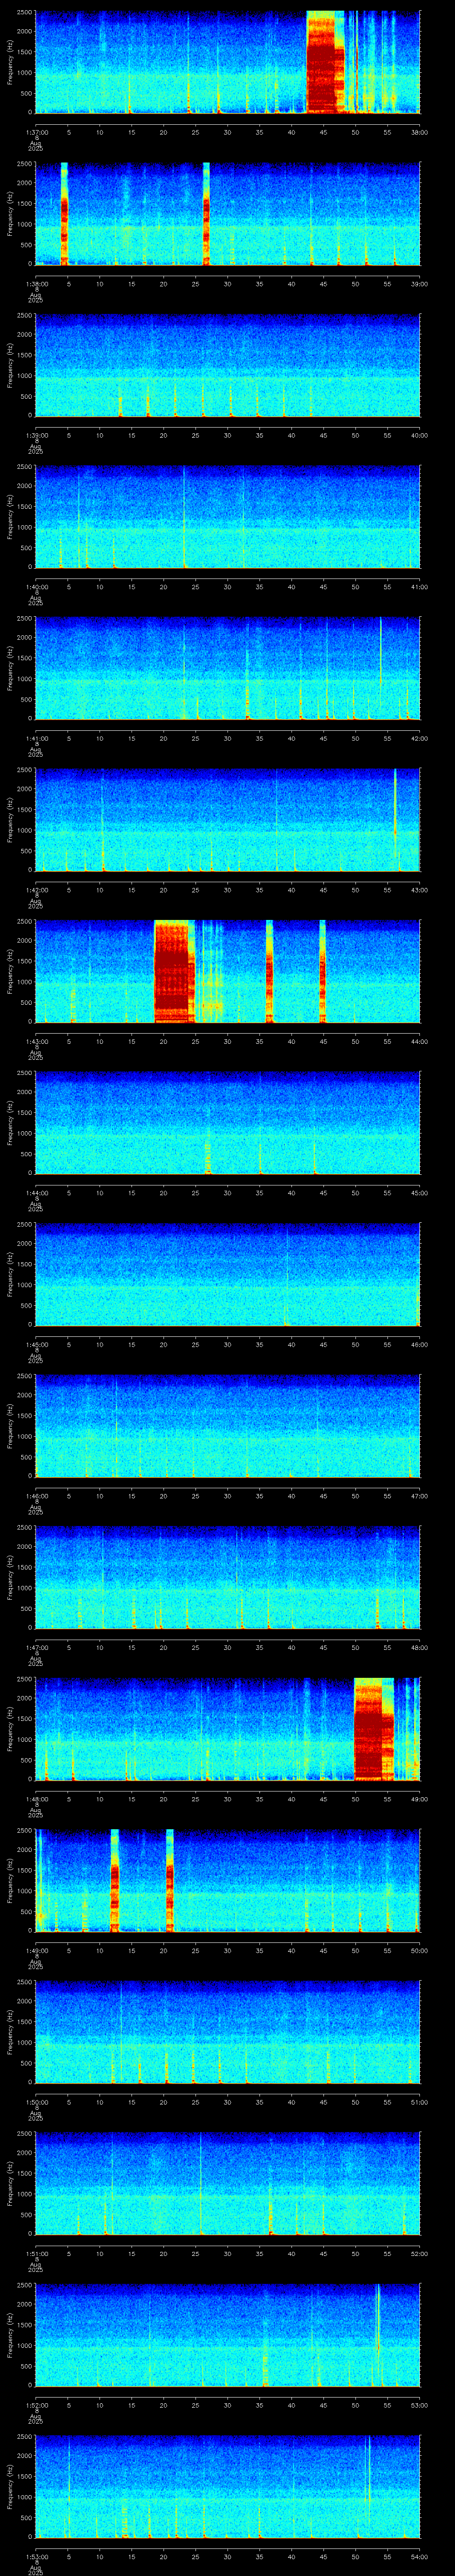
Task: Select the 49:00 end time label
Action: (419, 1799)
